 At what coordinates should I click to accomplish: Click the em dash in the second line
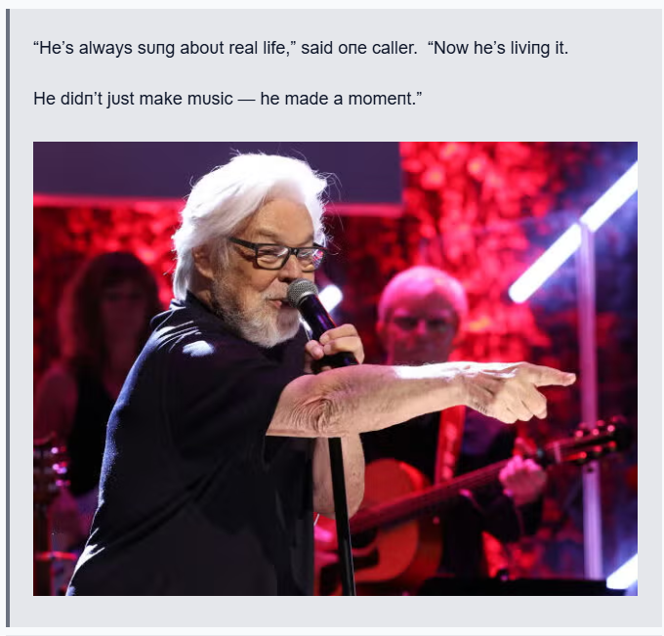pos(246,99)
